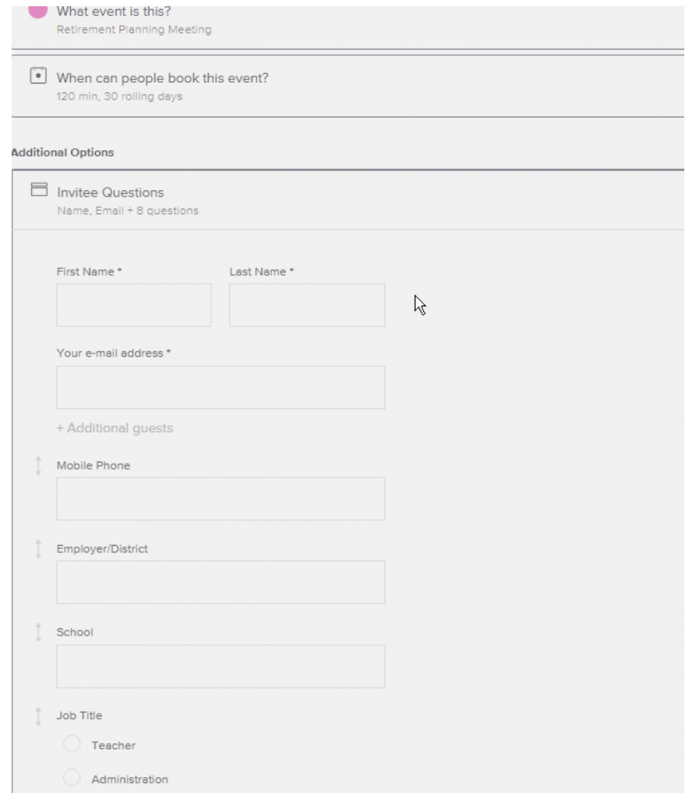689x793 pixels.
Task: Collapse the Invitee Questions section
Action: [348, 199]
